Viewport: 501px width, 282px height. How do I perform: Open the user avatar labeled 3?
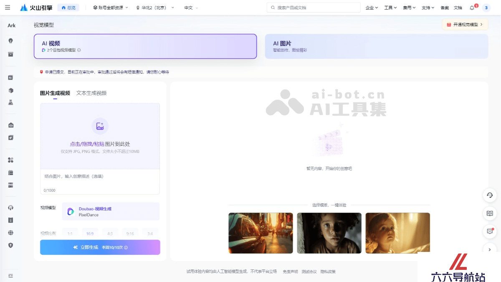click(x=486, y=8)
